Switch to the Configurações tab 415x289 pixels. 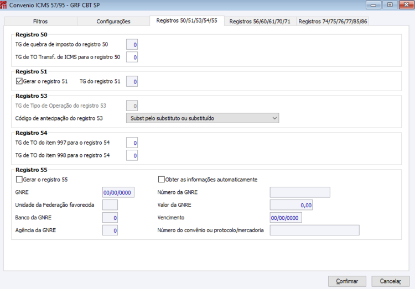pos(113,22)
